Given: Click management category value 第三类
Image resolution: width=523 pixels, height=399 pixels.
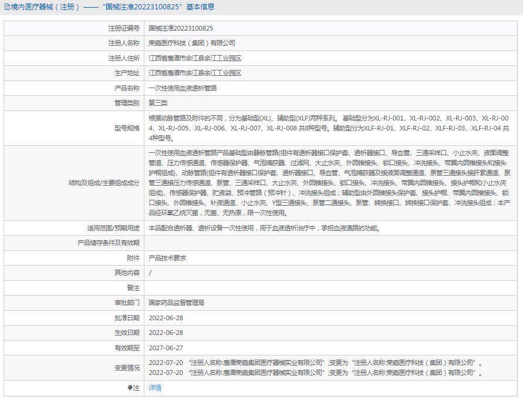Looking at the screenshot, I should [158, 103].
